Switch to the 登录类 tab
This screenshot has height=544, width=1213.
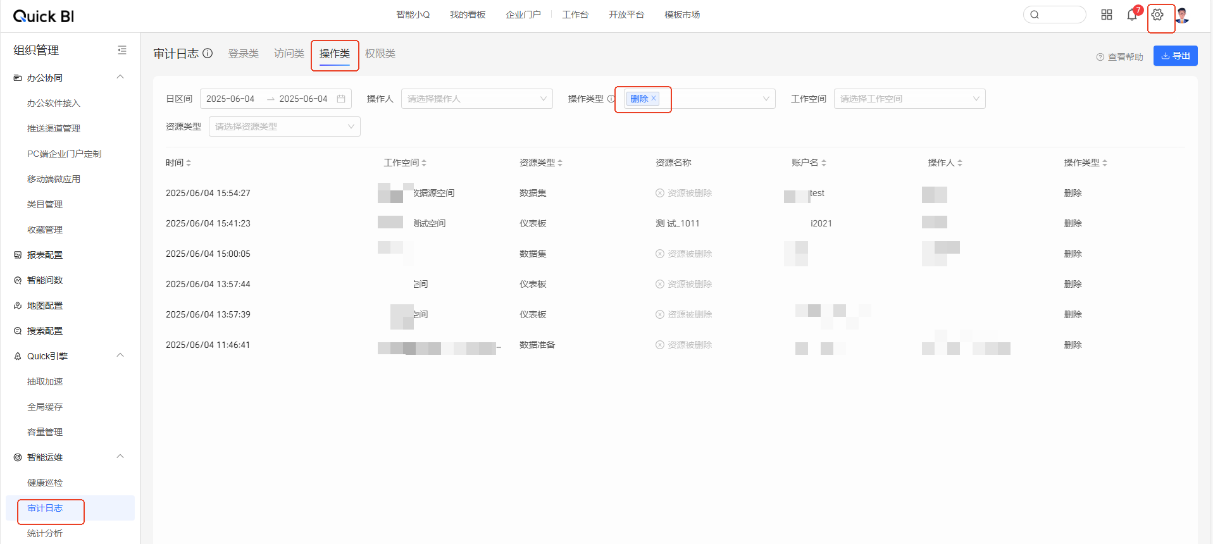(x=244, y=54)
